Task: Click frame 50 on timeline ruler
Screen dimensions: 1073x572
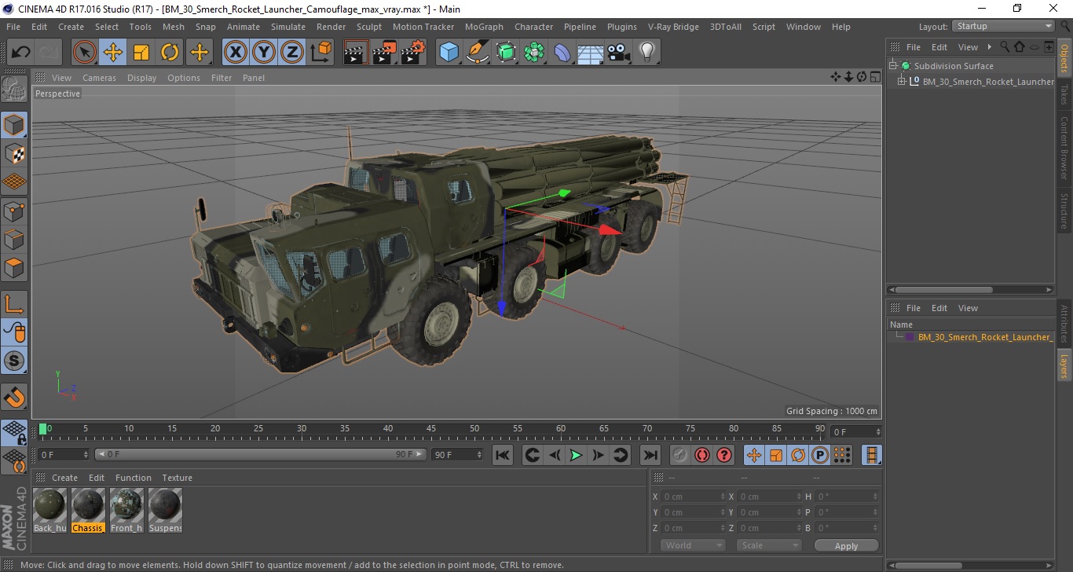Action: [474, 430]
